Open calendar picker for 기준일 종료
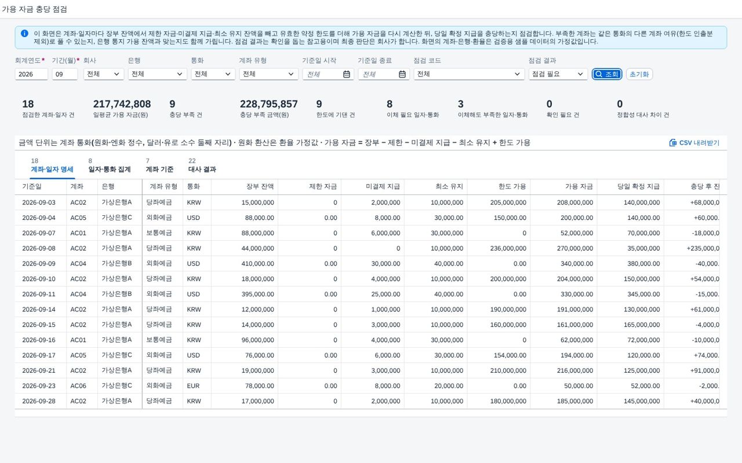The image size is (742, 463). click(x=402, y=74)
